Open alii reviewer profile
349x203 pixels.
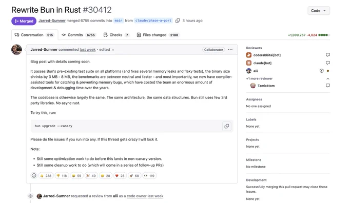tap(256, 71)
